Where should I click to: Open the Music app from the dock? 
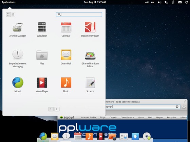(x=89, y=137)
